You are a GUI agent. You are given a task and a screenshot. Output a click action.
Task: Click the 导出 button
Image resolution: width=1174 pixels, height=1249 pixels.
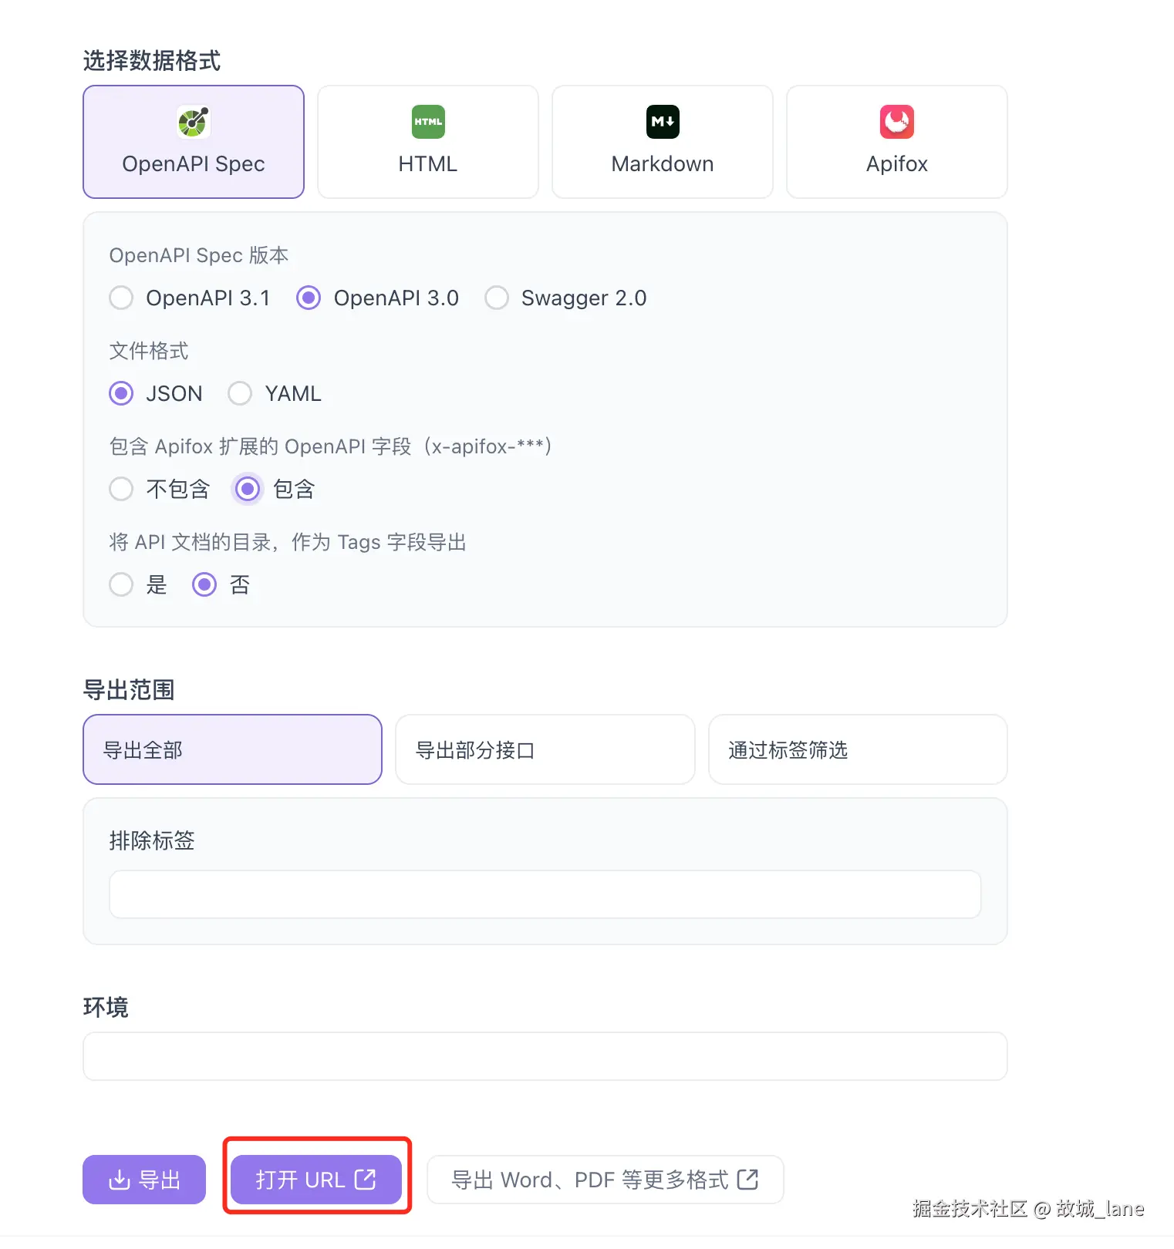(144, 1180)
